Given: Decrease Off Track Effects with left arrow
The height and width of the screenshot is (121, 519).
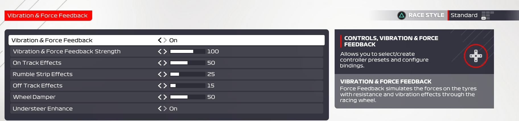Looking at the screenshot, I should click(x=160, y=86).
